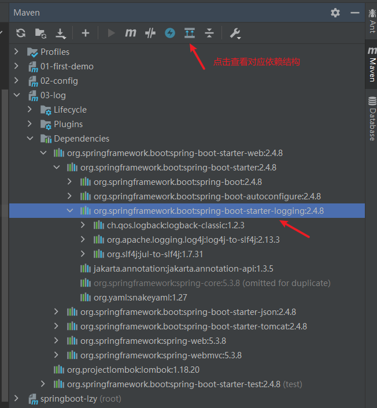Click Profiles folder icon
Screen dimensions: 377x408
pyautogui.click(x=32, y=52)
